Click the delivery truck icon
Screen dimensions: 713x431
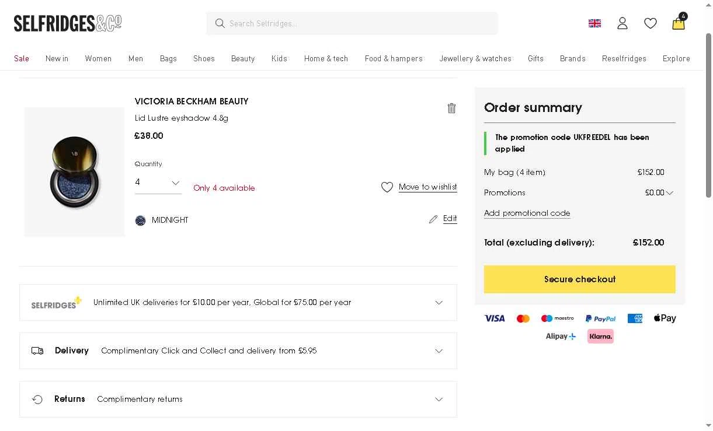point(37,351)
